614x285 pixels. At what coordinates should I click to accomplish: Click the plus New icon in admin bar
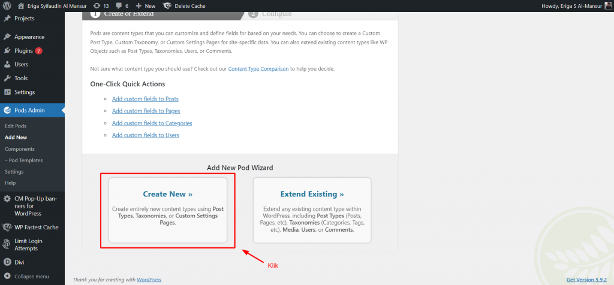point(139,6)
